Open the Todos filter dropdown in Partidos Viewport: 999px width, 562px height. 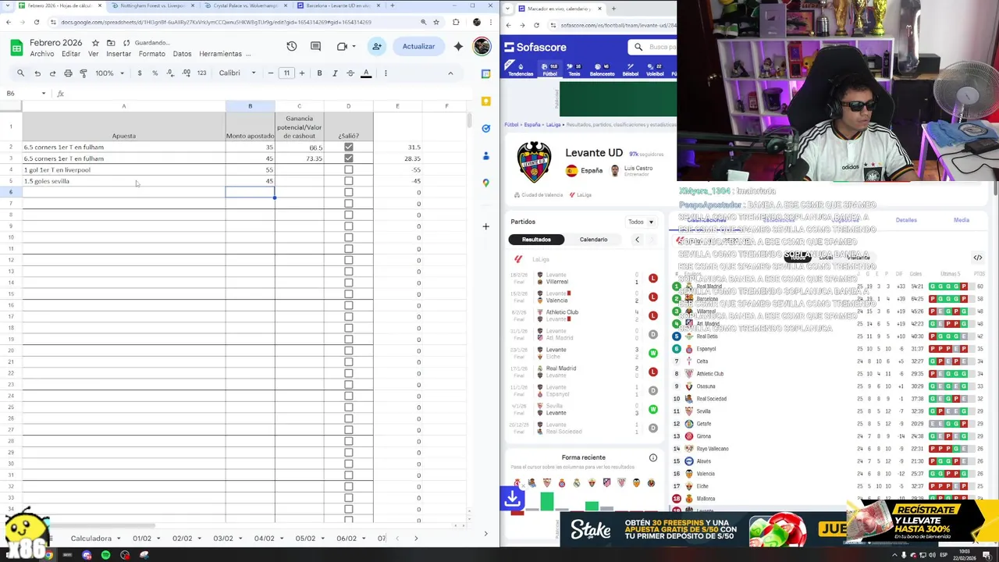coord(641,222)
